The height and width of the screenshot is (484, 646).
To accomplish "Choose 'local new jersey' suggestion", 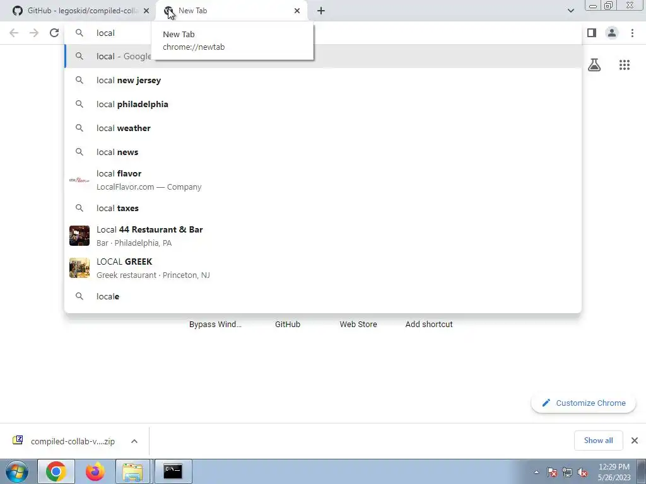I will tap(323, 80).
